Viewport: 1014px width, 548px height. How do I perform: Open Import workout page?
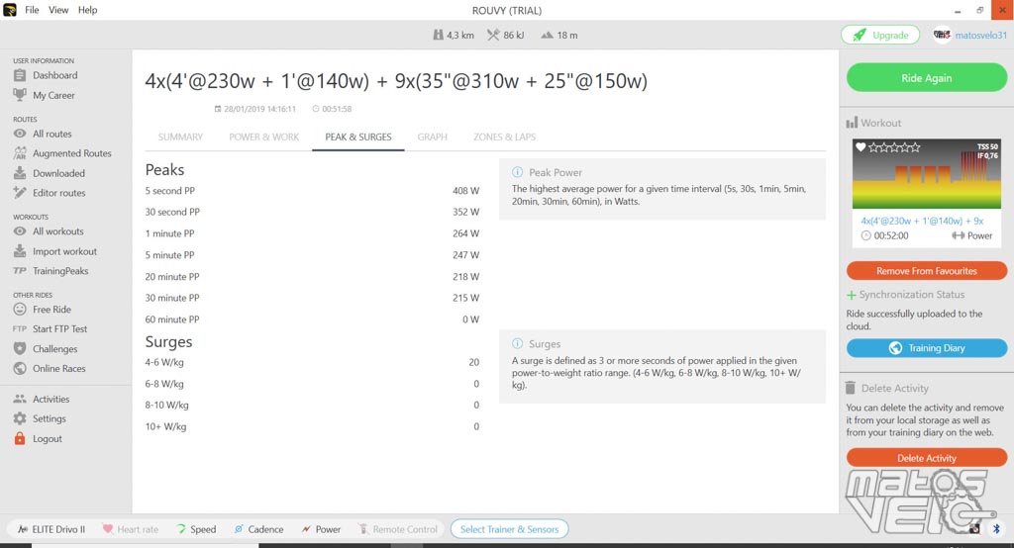pos(55,251)
